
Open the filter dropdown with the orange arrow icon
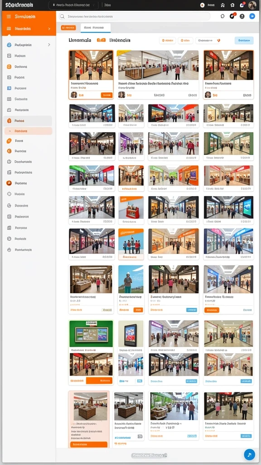pos(208,40)
